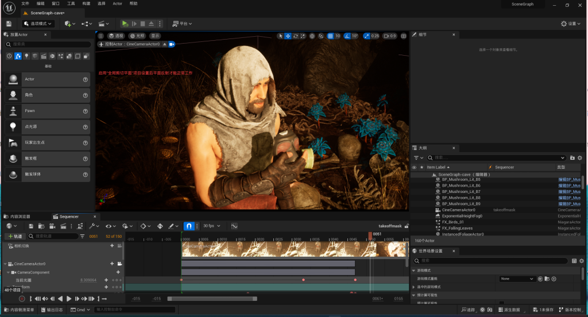This screenshot has width=588, height=317.
Task: Select the translate move gizmo tool
Action: pos(288,36)
